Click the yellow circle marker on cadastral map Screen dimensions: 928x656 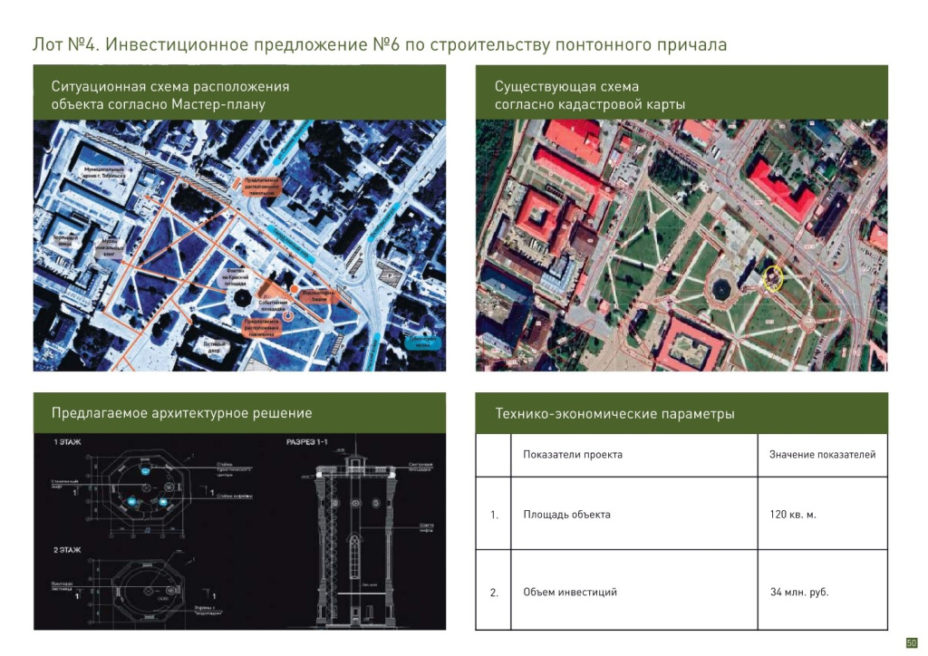click(x=773, y=278)
